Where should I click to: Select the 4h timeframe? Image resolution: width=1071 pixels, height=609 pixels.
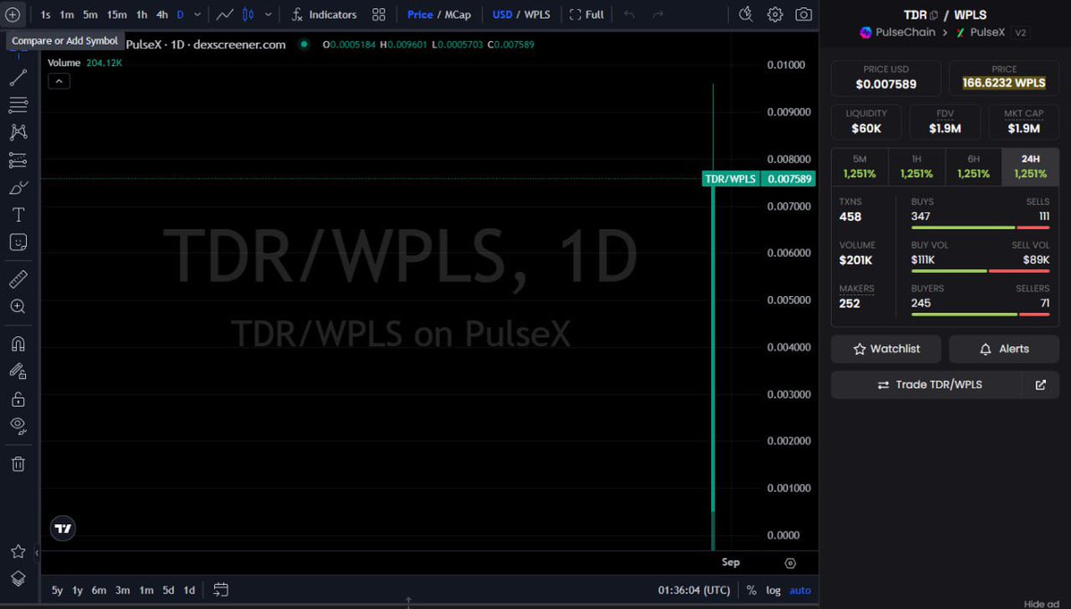coord(162,14)
